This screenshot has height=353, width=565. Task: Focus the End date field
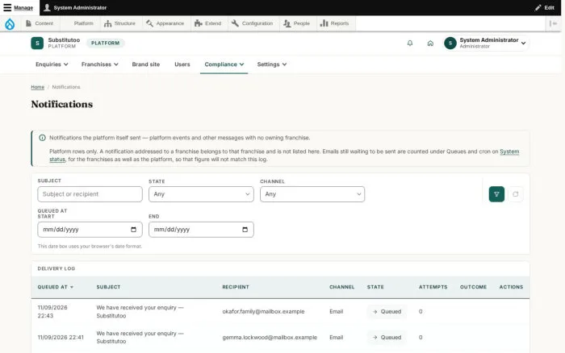[201, 230]
